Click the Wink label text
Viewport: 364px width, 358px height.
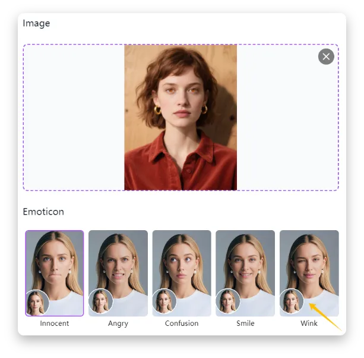pyautogui.click(x=309, y=324)
